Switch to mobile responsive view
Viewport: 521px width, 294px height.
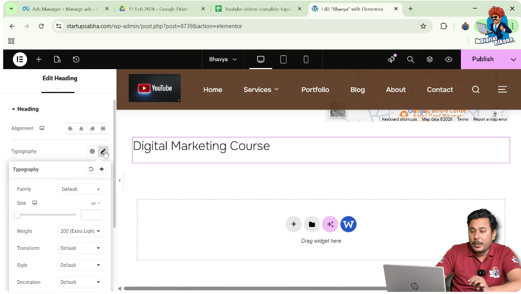[306, 60]
